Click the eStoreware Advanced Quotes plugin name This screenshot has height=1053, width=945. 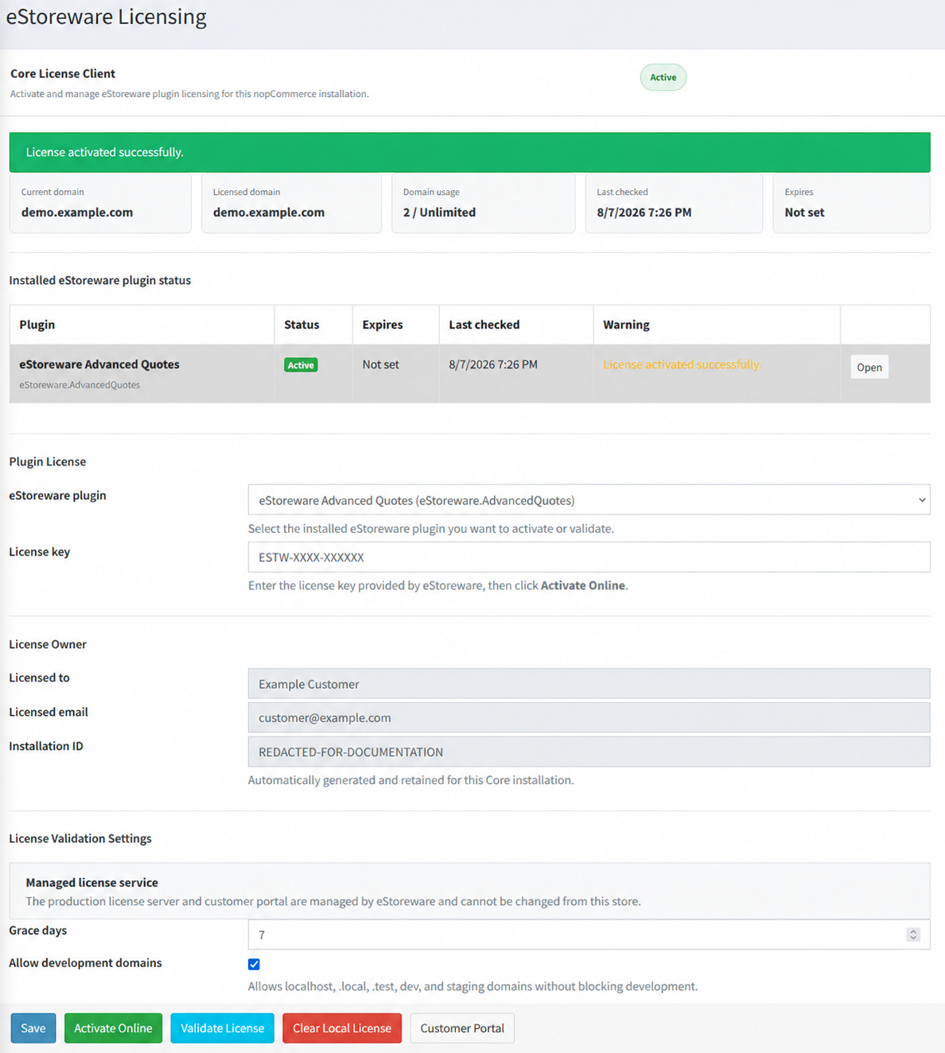tap(99, 364)
